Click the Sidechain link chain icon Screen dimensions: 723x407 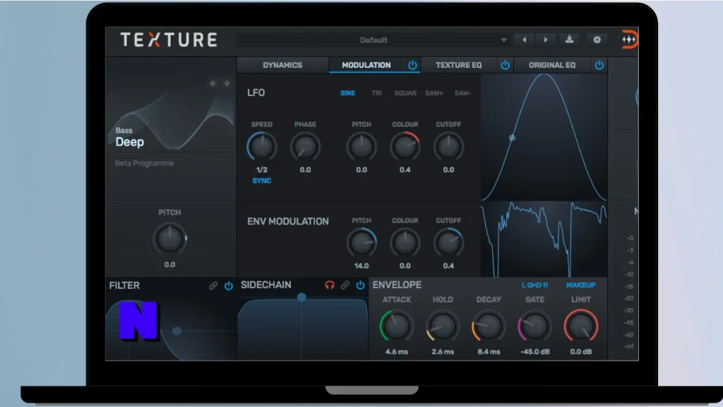pos(345,285)
